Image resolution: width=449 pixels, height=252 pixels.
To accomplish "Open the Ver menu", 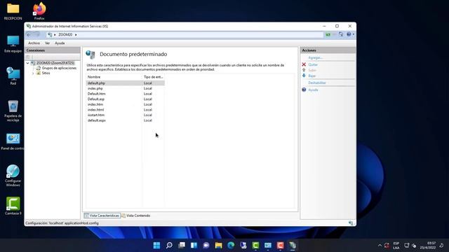I will click(x=47, y=43).
